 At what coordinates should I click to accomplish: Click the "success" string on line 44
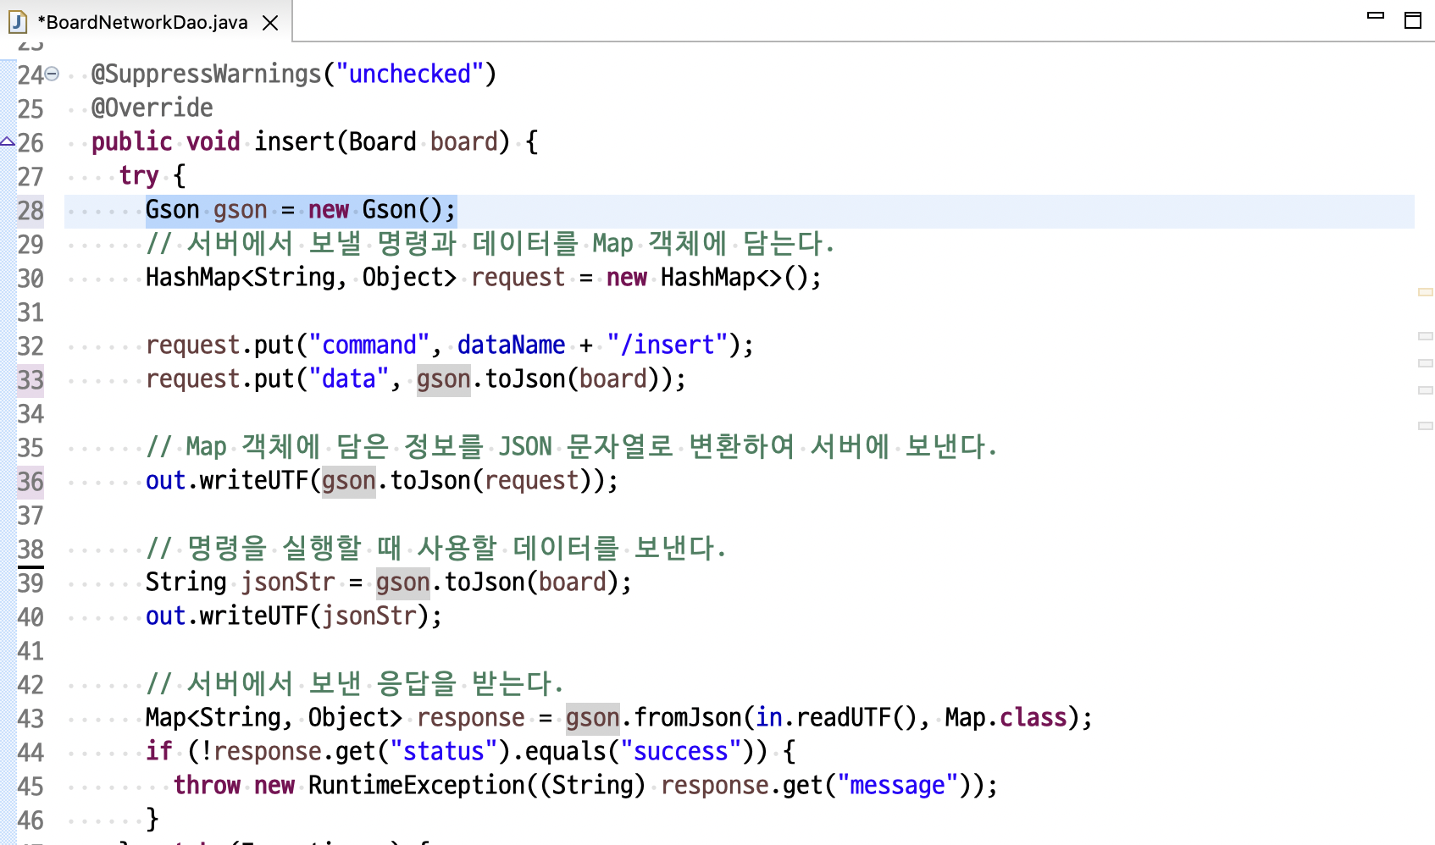tap(681, 751)
